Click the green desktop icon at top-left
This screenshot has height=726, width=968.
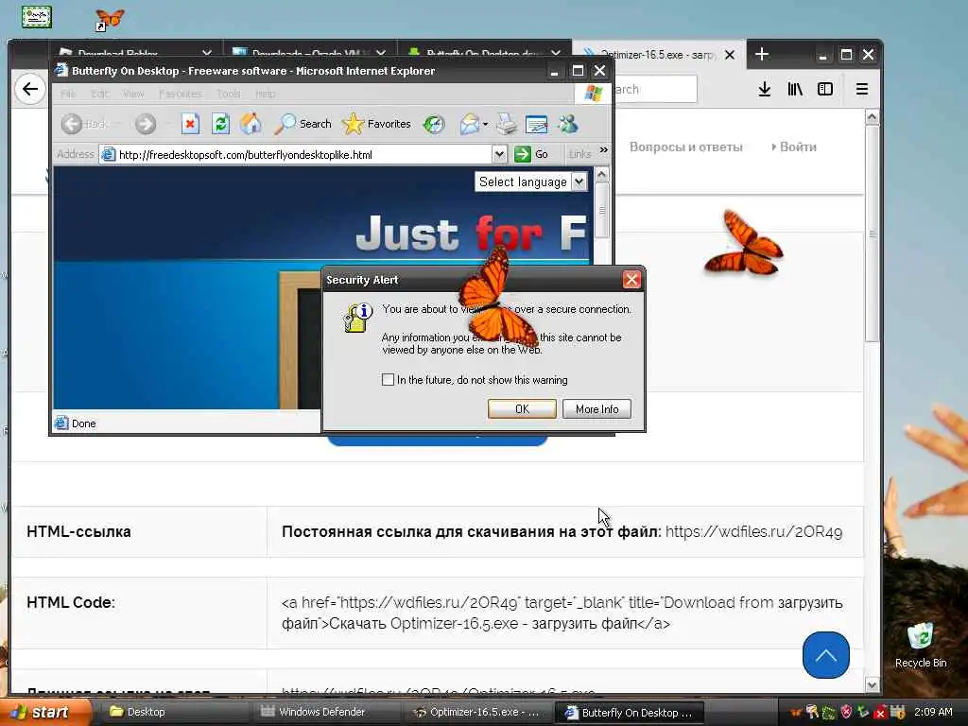(37, 17)
